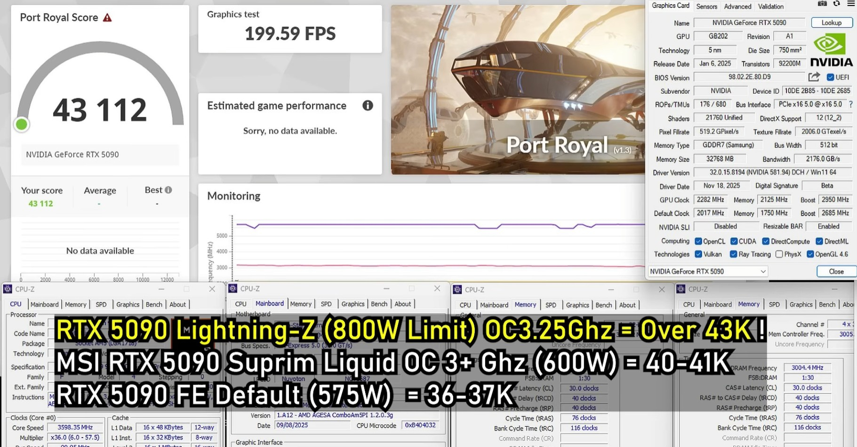Open the Advanced tab in GPU-Z

click(737, 7)
